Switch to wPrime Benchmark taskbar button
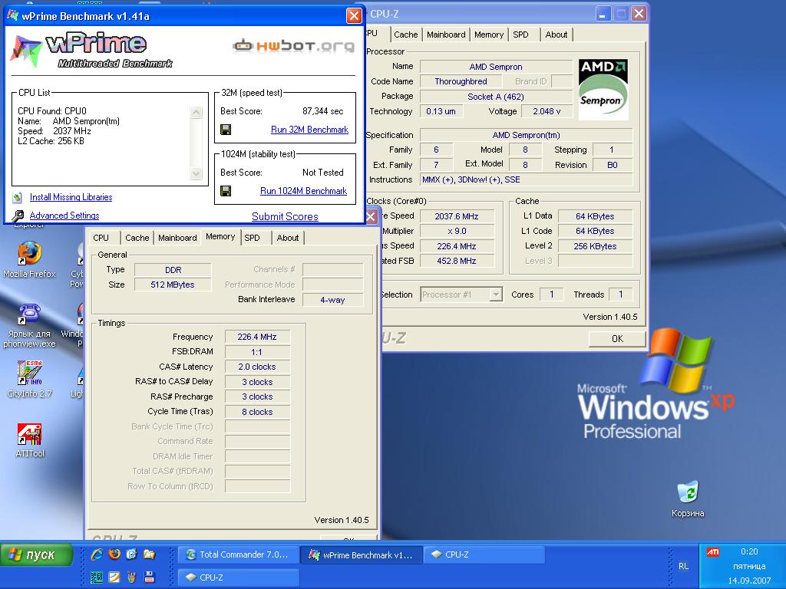 coord(362,554)
